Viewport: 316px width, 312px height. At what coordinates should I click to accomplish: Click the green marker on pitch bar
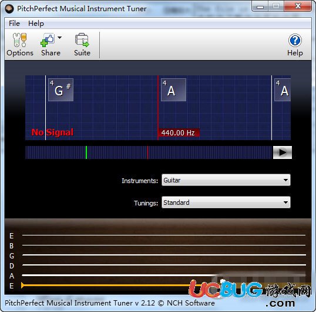tap(86, 152)
